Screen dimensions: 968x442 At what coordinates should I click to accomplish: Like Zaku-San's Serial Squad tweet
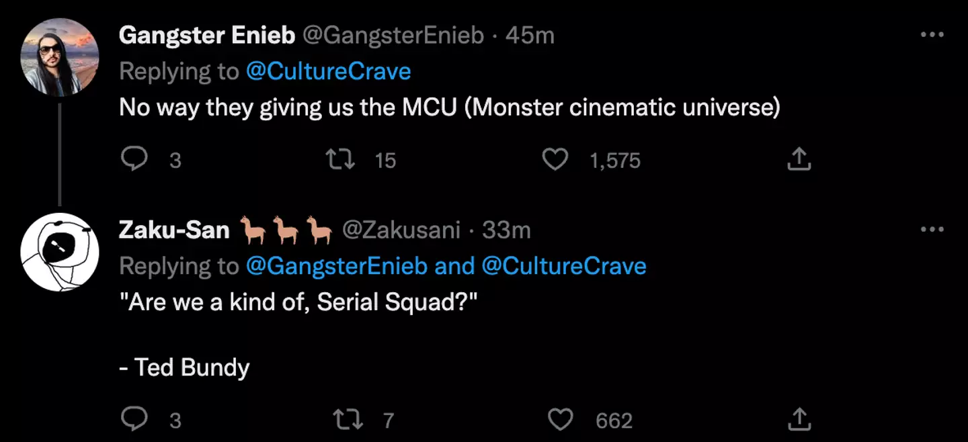(x=561, y=420)
